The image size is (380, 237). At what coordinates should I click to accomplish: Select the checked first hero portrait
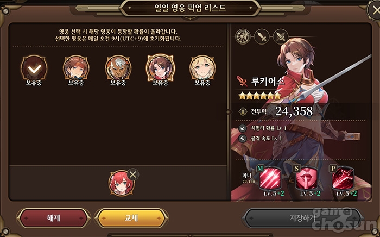[34, 68]
